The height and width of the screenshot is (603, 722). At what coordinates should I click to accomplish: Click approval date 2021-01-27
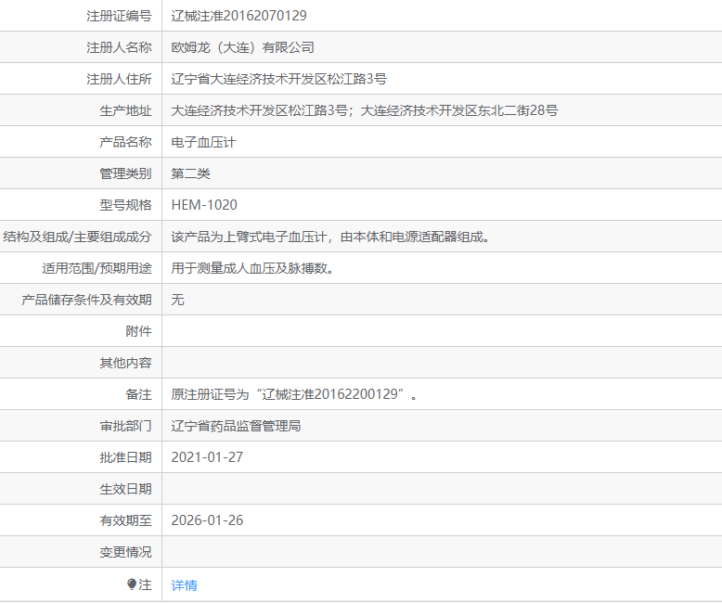[x=207, y=457]
